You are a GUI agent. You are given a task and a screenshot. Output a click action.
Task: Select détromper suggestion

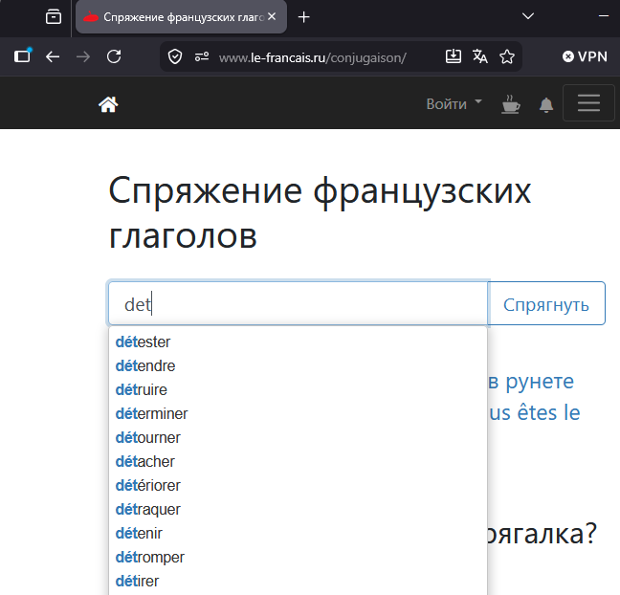(x=299, y=558)
